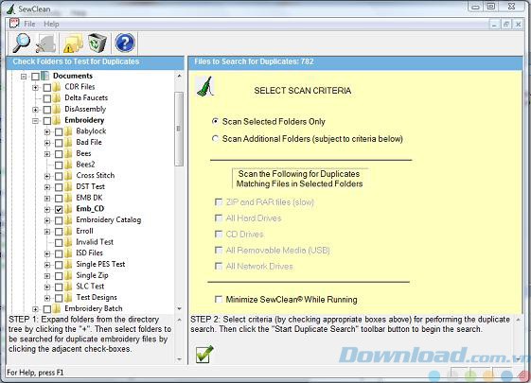Click the grayed sweep toolbar icon

point(45,44)
